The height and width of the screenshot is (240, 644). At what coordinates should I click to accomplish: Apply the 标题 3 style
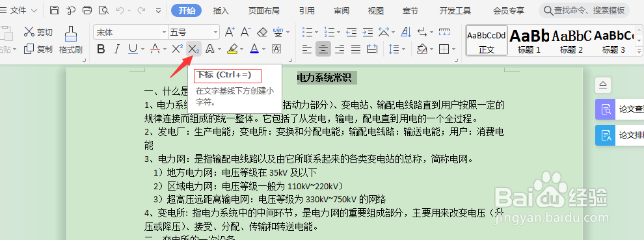point(613,40)
